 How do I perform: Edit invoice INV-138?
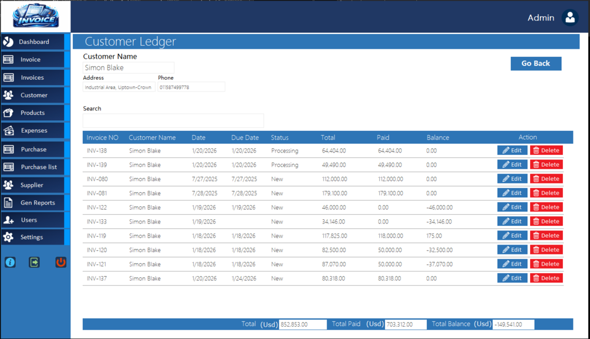[x=512, y=150]
